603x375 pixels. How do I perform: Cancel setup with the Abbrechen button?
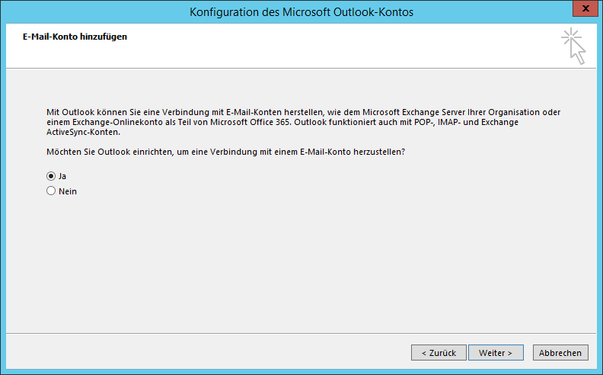click(x=560, y=353)
